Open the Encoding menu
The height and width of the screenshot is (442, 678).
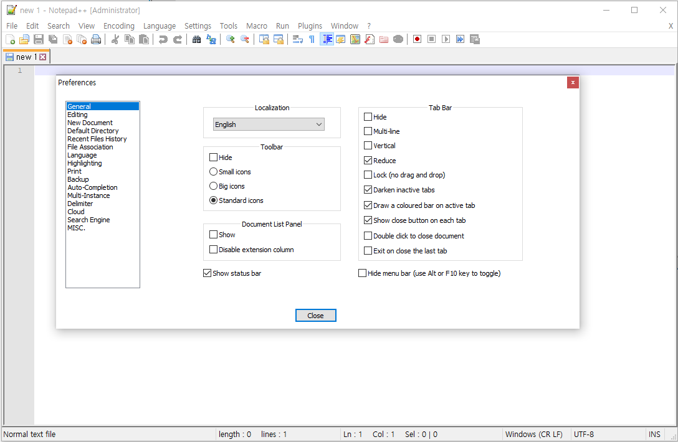coord(119,26)
